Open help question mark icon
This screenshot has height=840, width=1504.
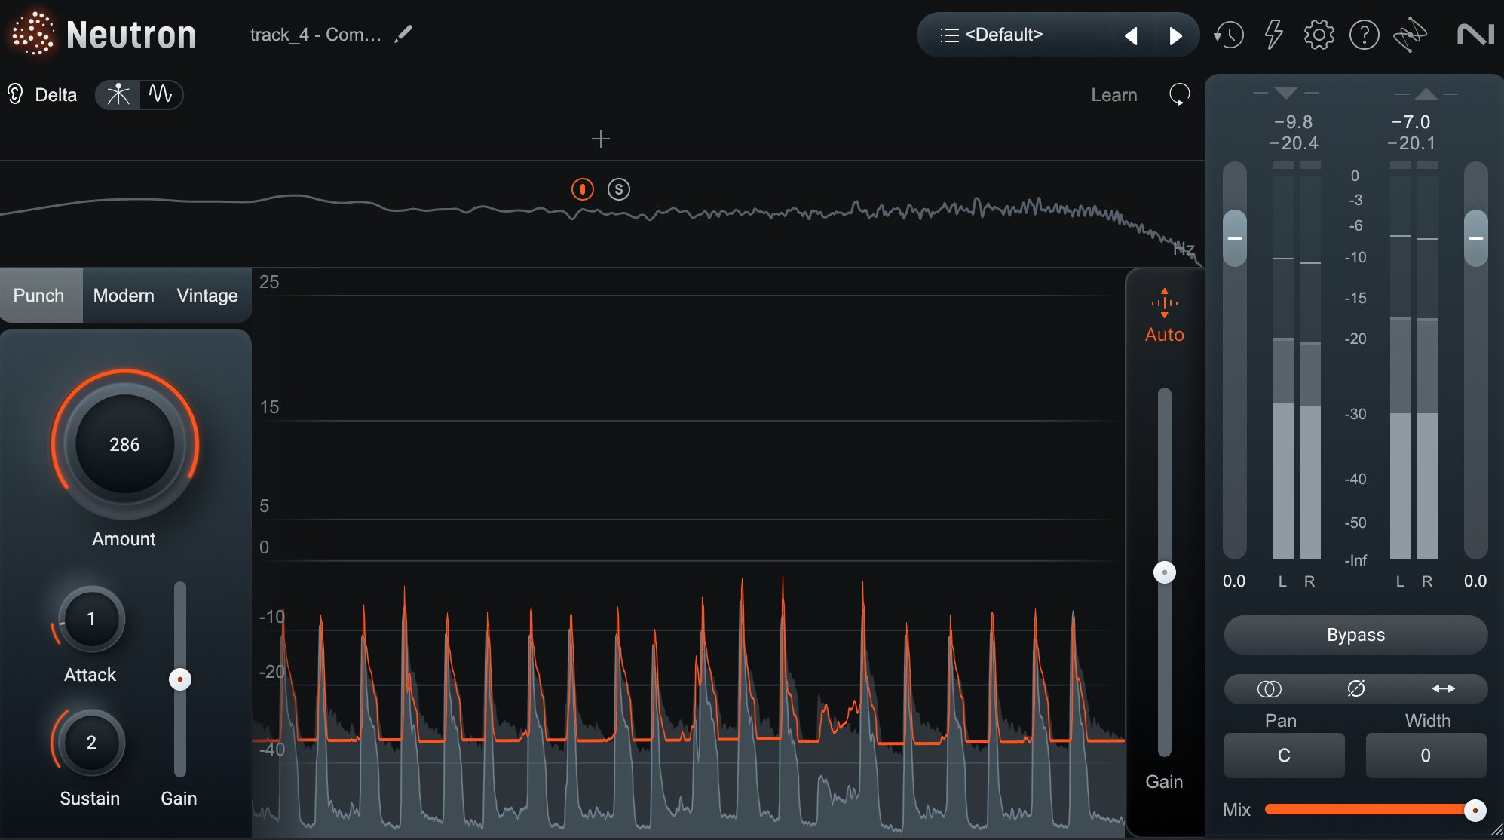tap(1364, 35)
